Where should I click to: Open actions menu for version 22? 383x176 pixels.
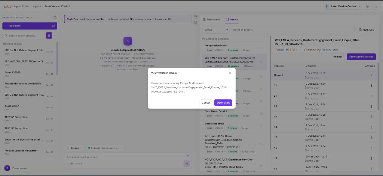click(x=371, y=86)
